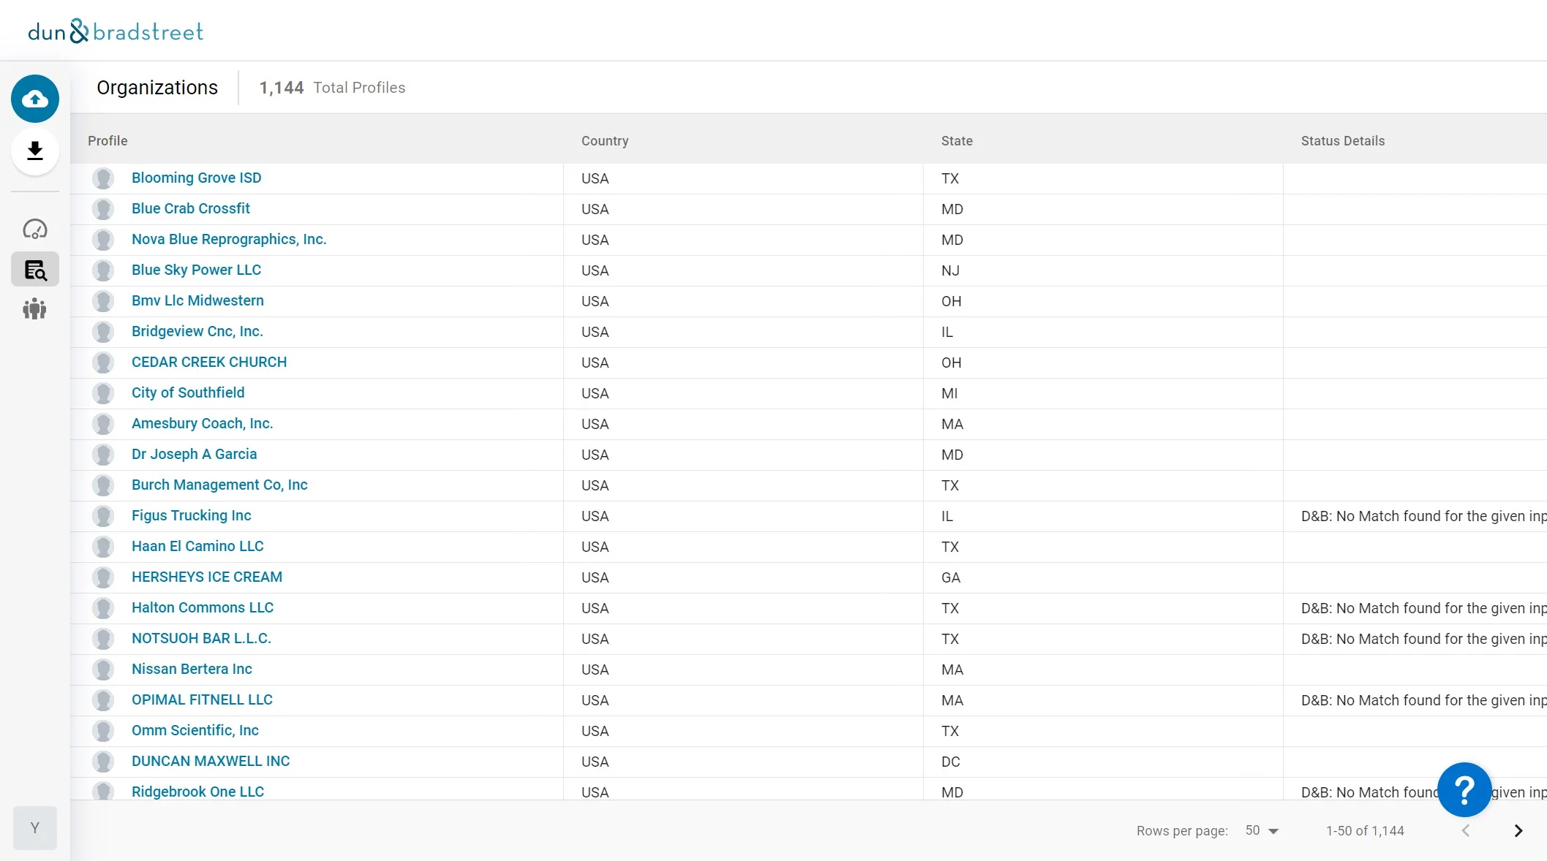Open DUNCAN MAXWELL INC profile

(x=211, y=762)
